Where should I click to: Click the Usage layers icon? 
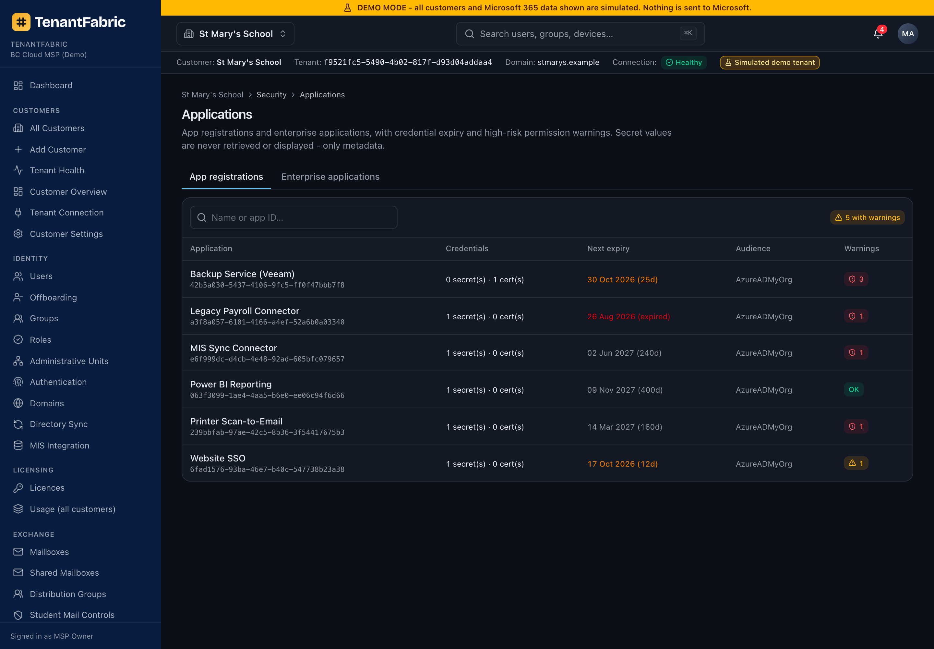(x=18, y=509)
